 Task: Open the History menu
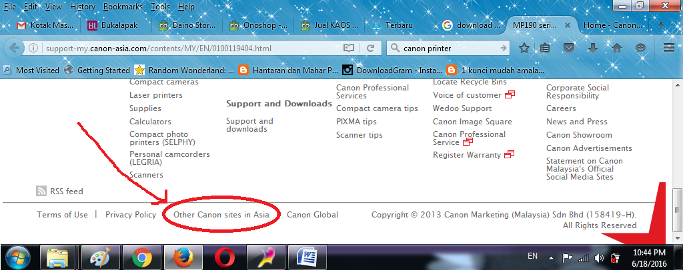(x=82, y=7)
